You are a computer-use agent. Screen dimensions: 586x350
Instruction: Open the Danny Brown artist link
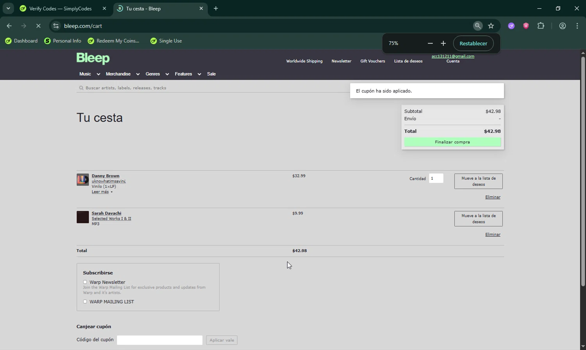(x=105, y=176)
